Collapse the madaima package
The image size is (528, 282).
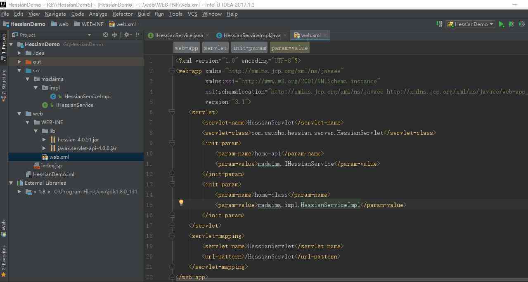[27, 79]
